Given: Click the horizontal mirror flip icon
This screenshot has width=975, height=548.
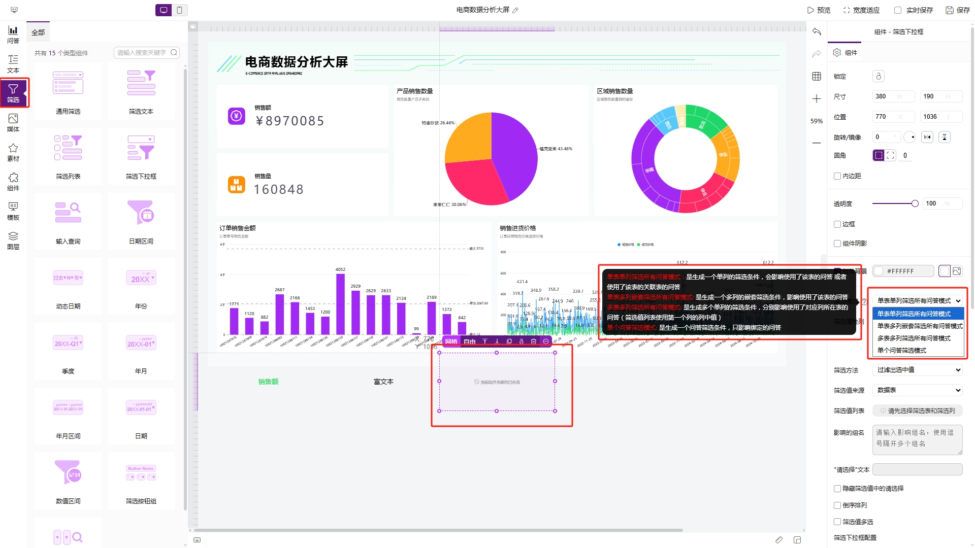Looking at the screenshot, I should 927,137.
